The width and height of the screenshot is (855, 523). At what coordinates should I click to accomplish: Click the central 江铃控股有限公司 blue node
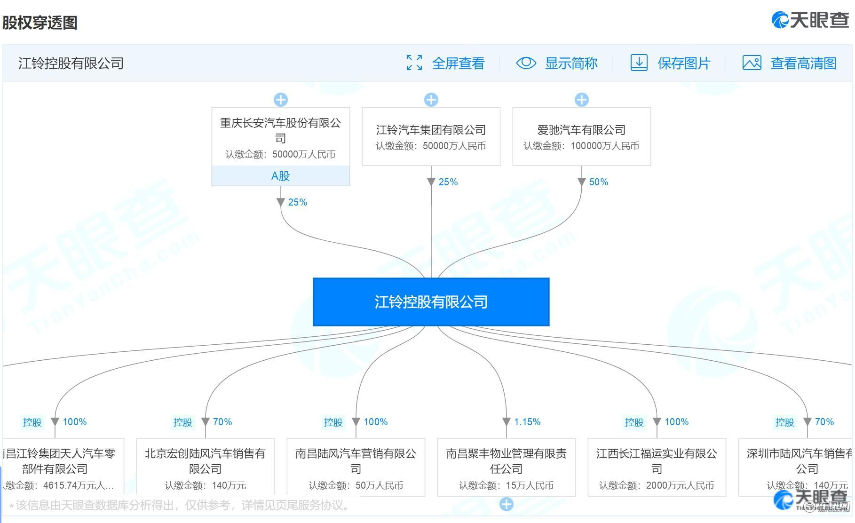[431, 302]
